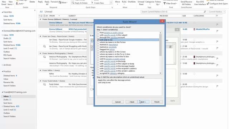Check 'assigned to category category' condition
Screen dimensions: 229x129
point(98,73)
